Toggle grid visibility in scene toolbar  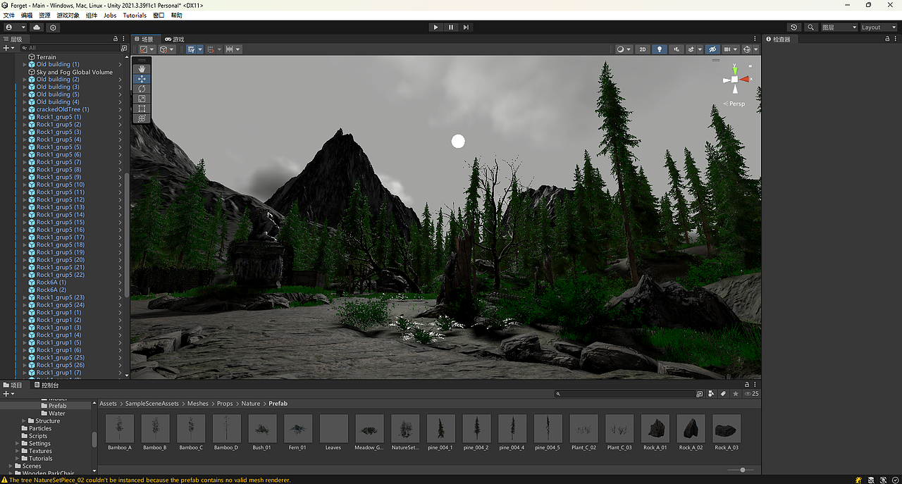190,49
